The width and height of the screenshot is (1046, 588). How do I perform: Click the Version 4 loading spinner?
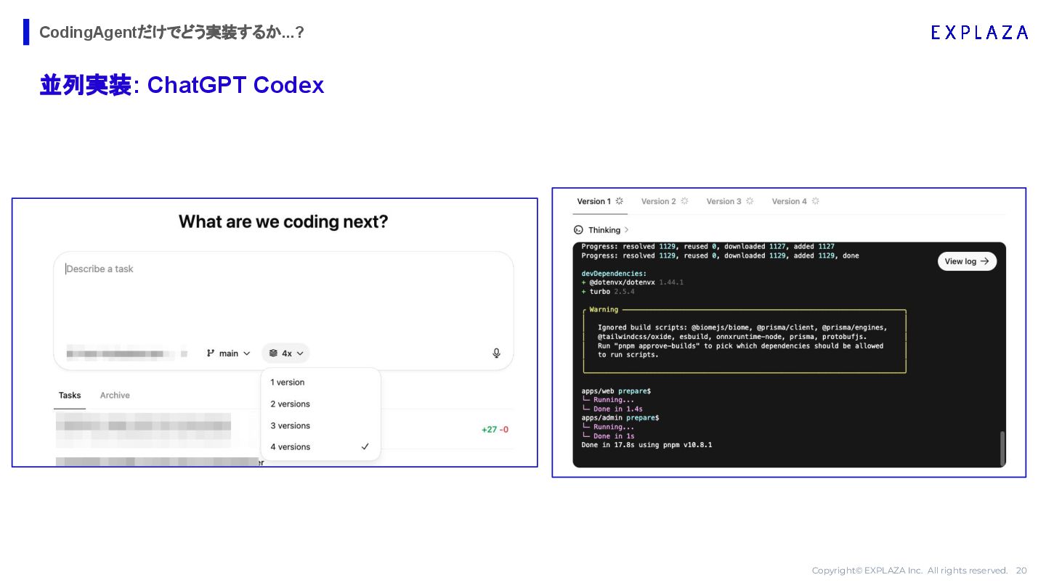pyautogui.click(x=816, y=201)
